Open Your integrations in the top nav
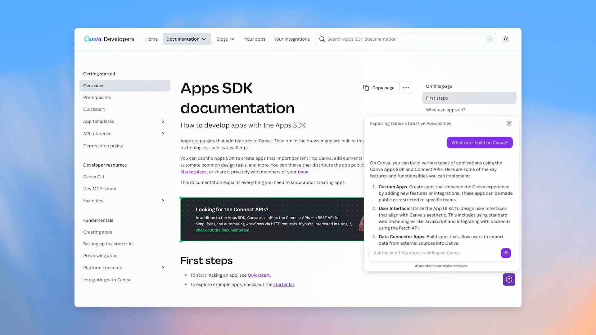This screenshot has height=335, width=596. click(x=292, y=39)
